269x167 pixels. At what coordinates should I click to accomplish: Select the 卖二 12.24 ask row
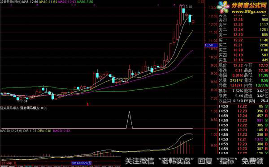click(x=243, y=29)
